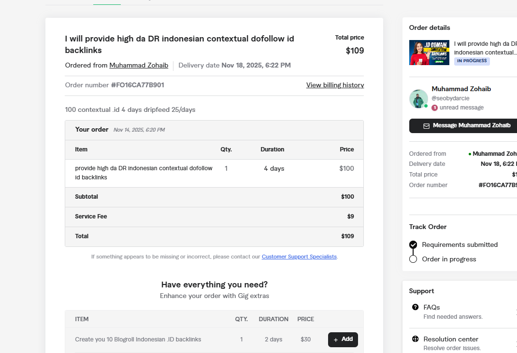View billing history
The height and width of the screenshot is (353, 517).
pyautogui.click(x=335, y=85)
